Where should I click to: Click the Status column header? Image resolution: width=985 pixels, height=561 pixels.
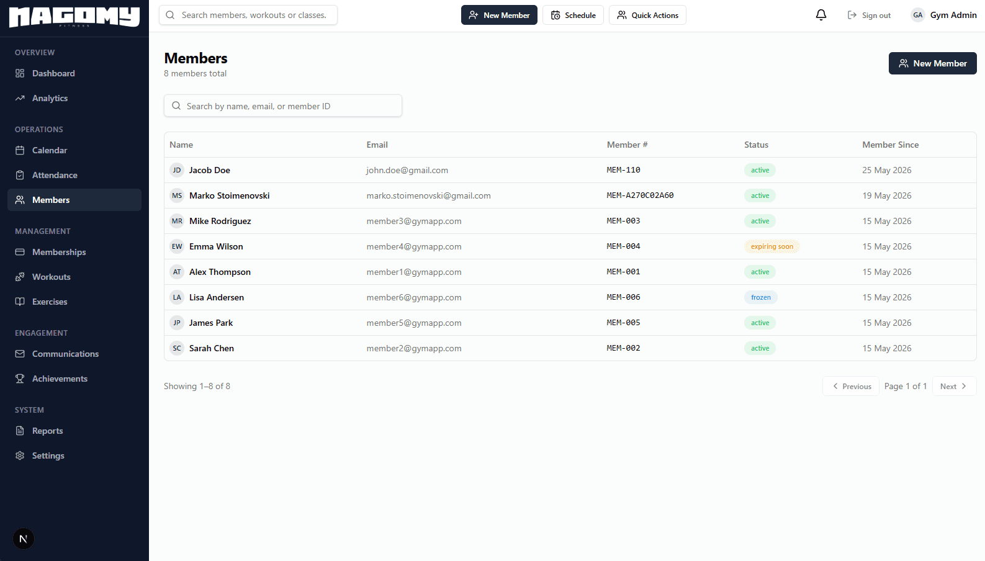pos(756,145)
